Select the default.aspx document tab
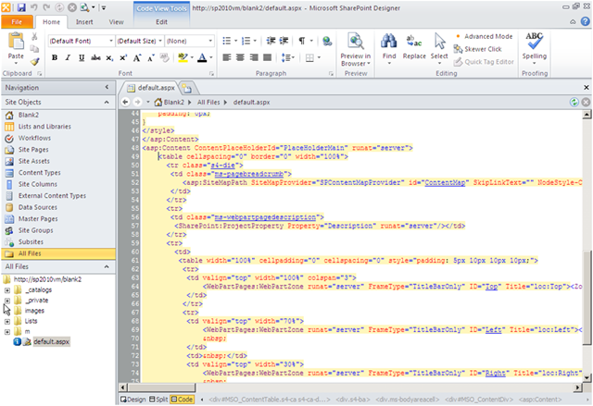This screenshot has width=593, height=406. (151, 88)
